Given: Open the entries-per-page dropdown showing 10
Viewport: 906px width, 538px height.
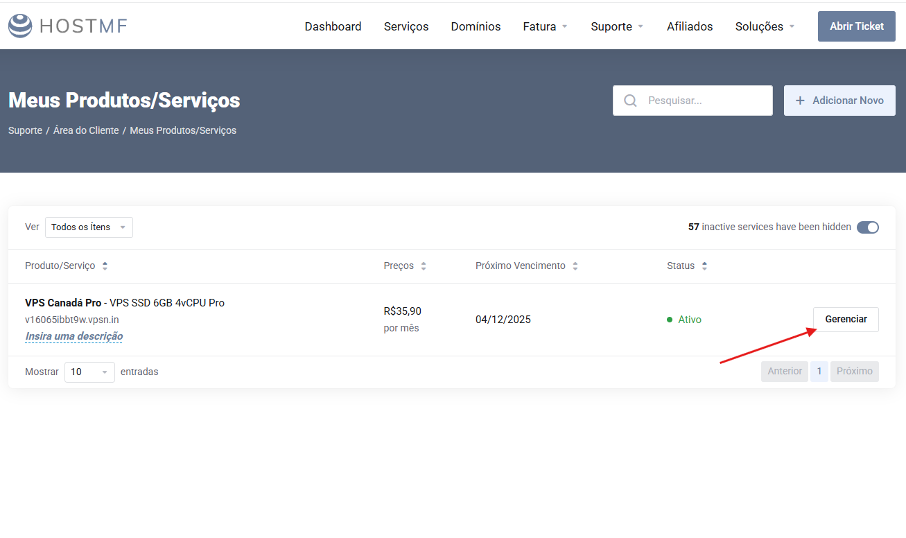Looking at the screenshot, I should 89,372.
